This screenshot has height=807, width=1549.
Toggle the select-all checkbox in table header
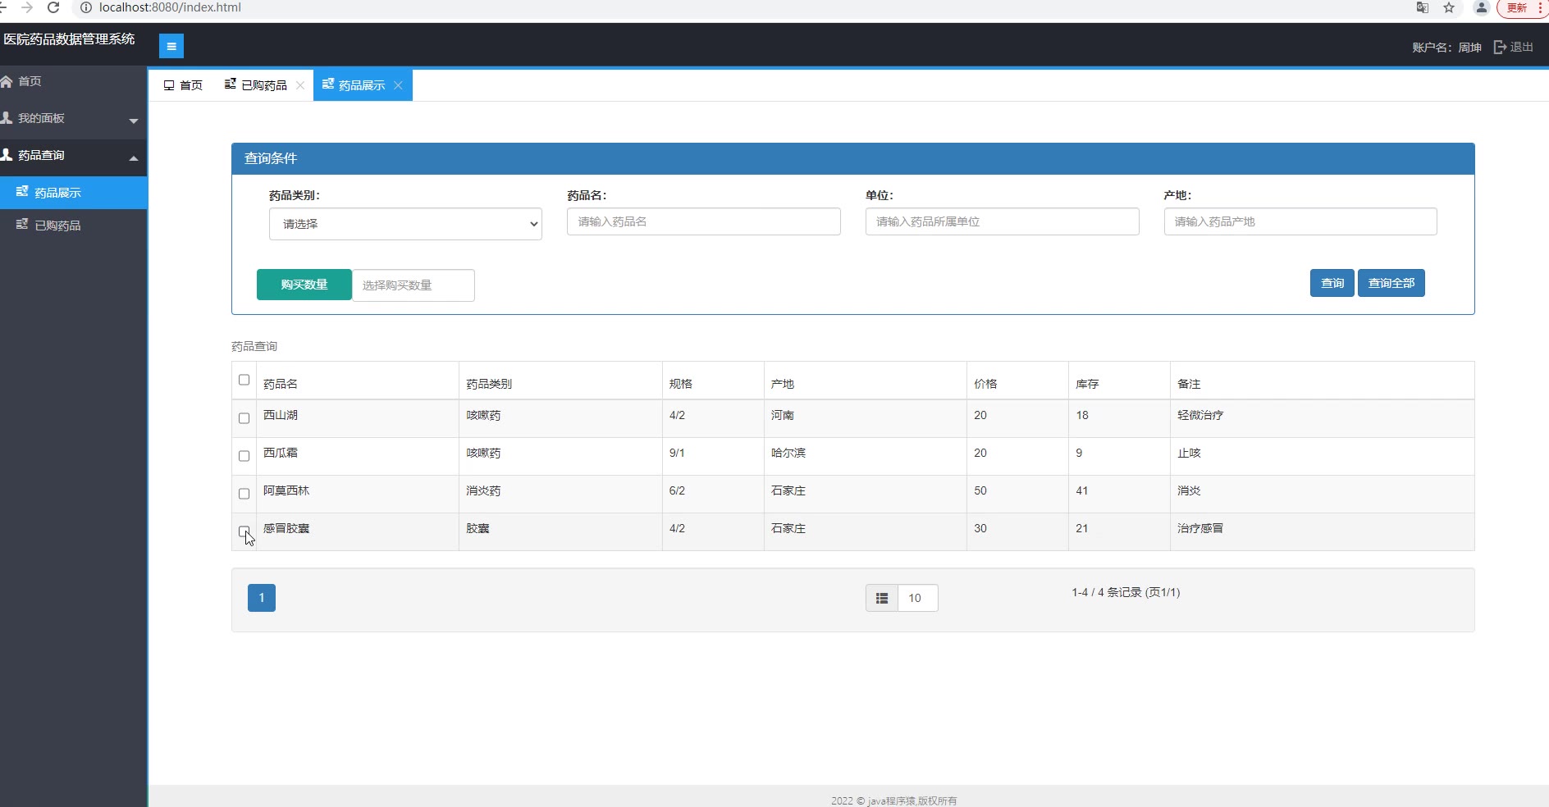(x=244, y=380)
